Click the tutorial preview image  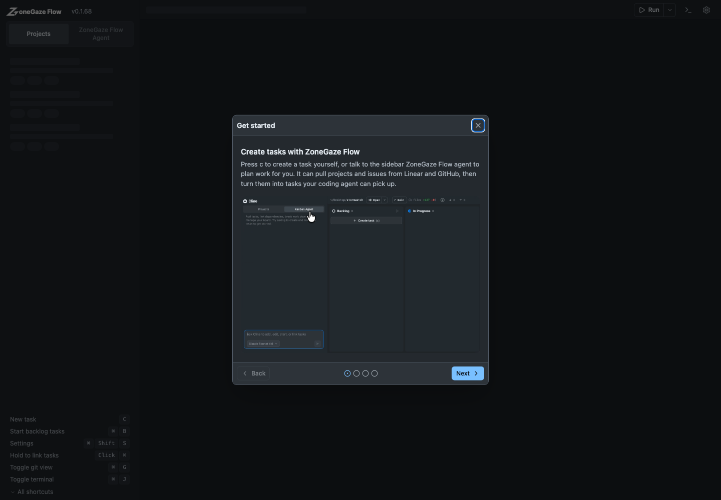click(360, 274)
